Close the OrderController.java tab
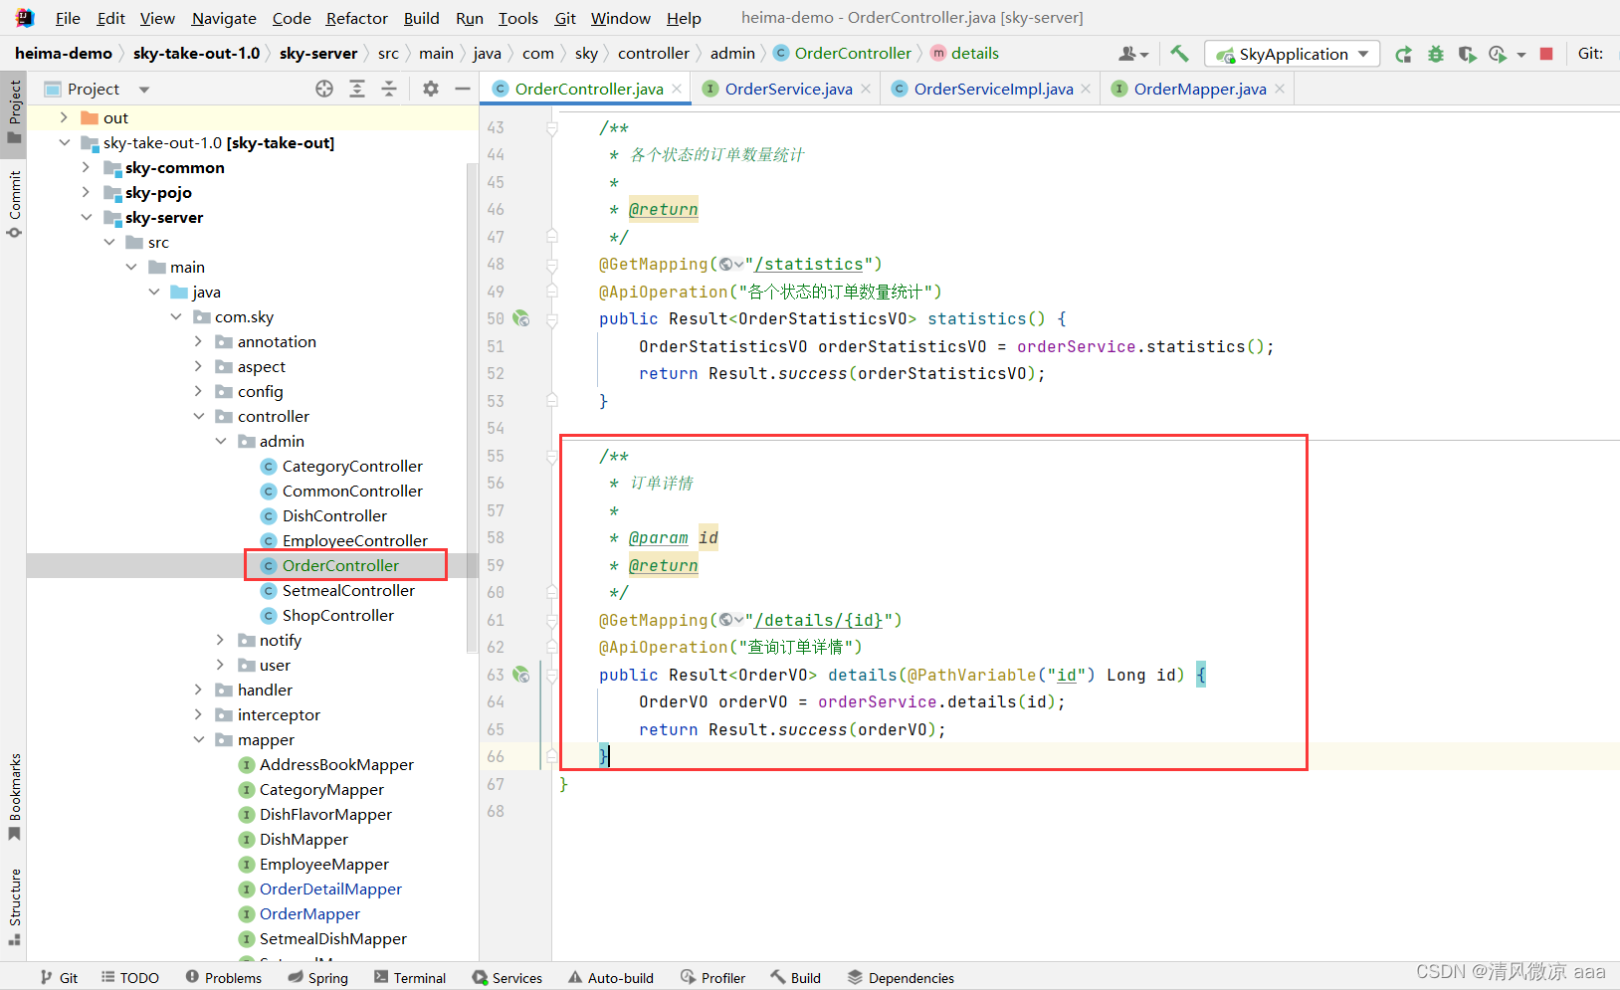 tap(677, 89)
